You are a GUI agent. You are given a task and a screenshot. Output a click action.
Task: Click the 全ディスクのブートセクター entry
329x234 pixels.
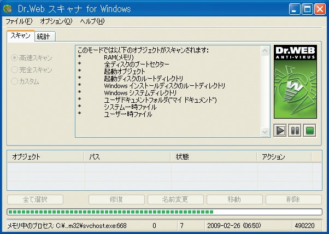coord(137,65)
